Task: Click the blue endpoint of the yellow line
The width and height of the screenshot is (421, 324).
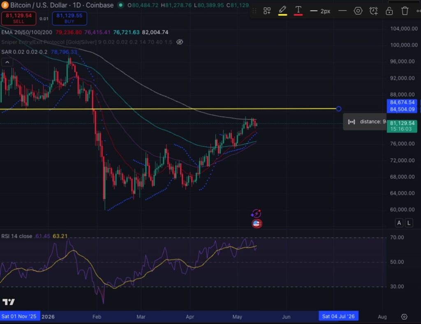Action: click(x=339, y=109)
